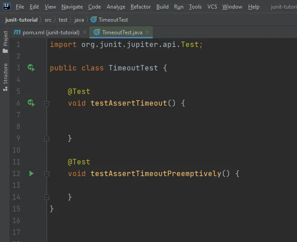The image size is (297, 242).
Task: Run TimeoutTest class from gutter icon
Action: click(31, 68)
